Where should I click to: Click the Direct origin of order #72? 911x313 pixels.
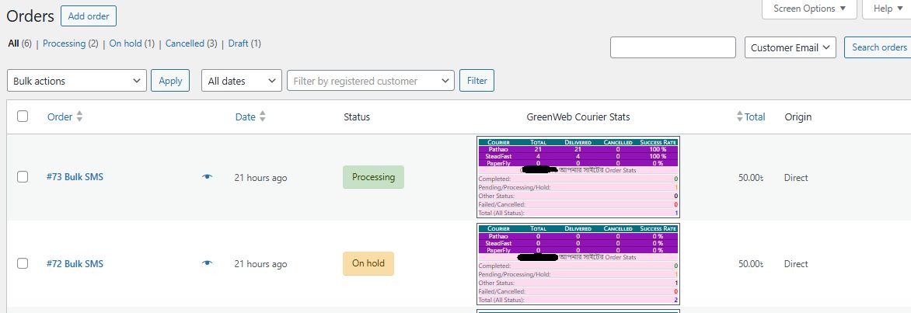[x=796, y=264]
